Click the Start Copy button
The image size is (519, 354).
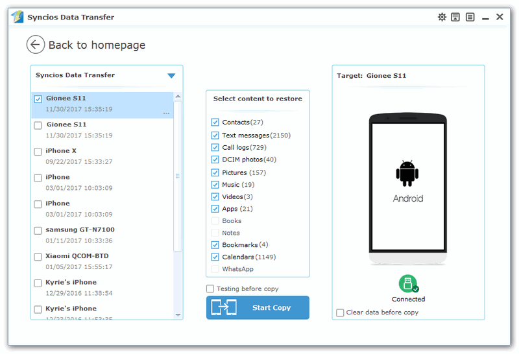click(x=258, y=308)
